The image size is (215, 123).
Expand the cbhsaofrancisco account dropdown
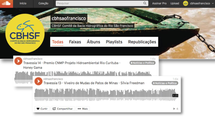pyautogui.click(x=213, y=3)
